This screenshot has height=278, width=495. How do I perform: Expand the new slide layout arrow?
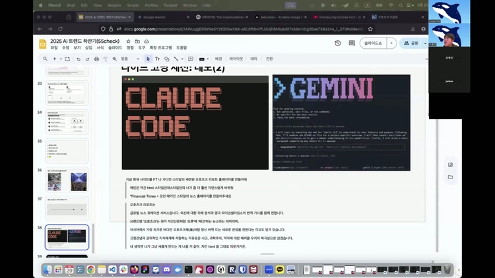pyautogui.click(x=61, y=59)
